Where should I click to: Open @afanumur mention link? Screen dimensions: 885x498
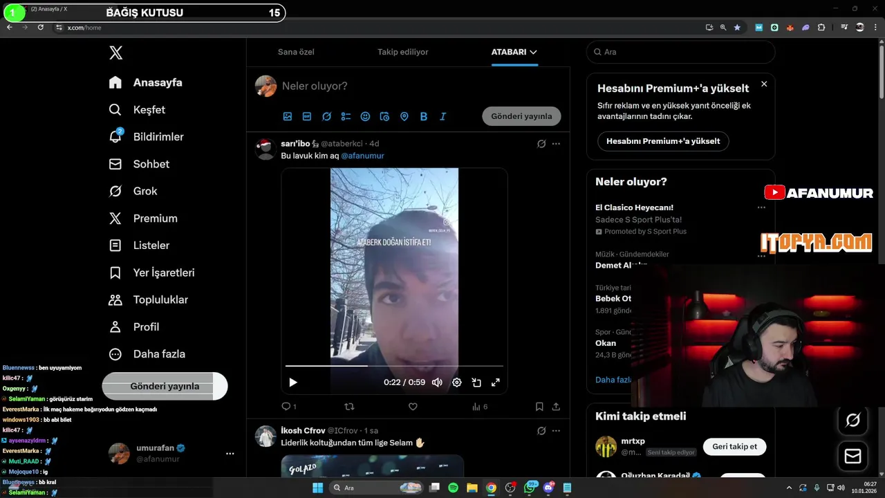(362, 156)
